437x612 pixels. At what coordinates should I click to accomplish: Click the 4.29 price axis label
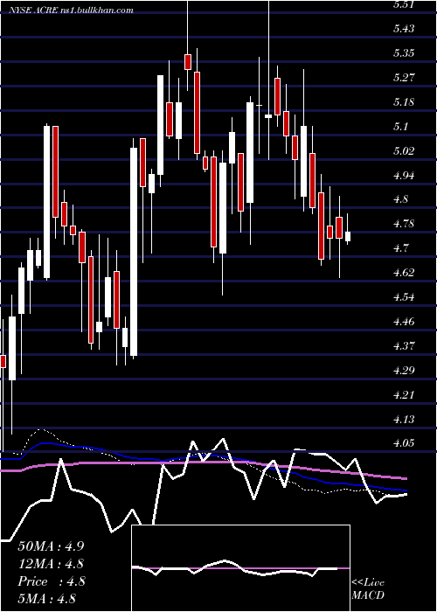[x=404, y=371]
